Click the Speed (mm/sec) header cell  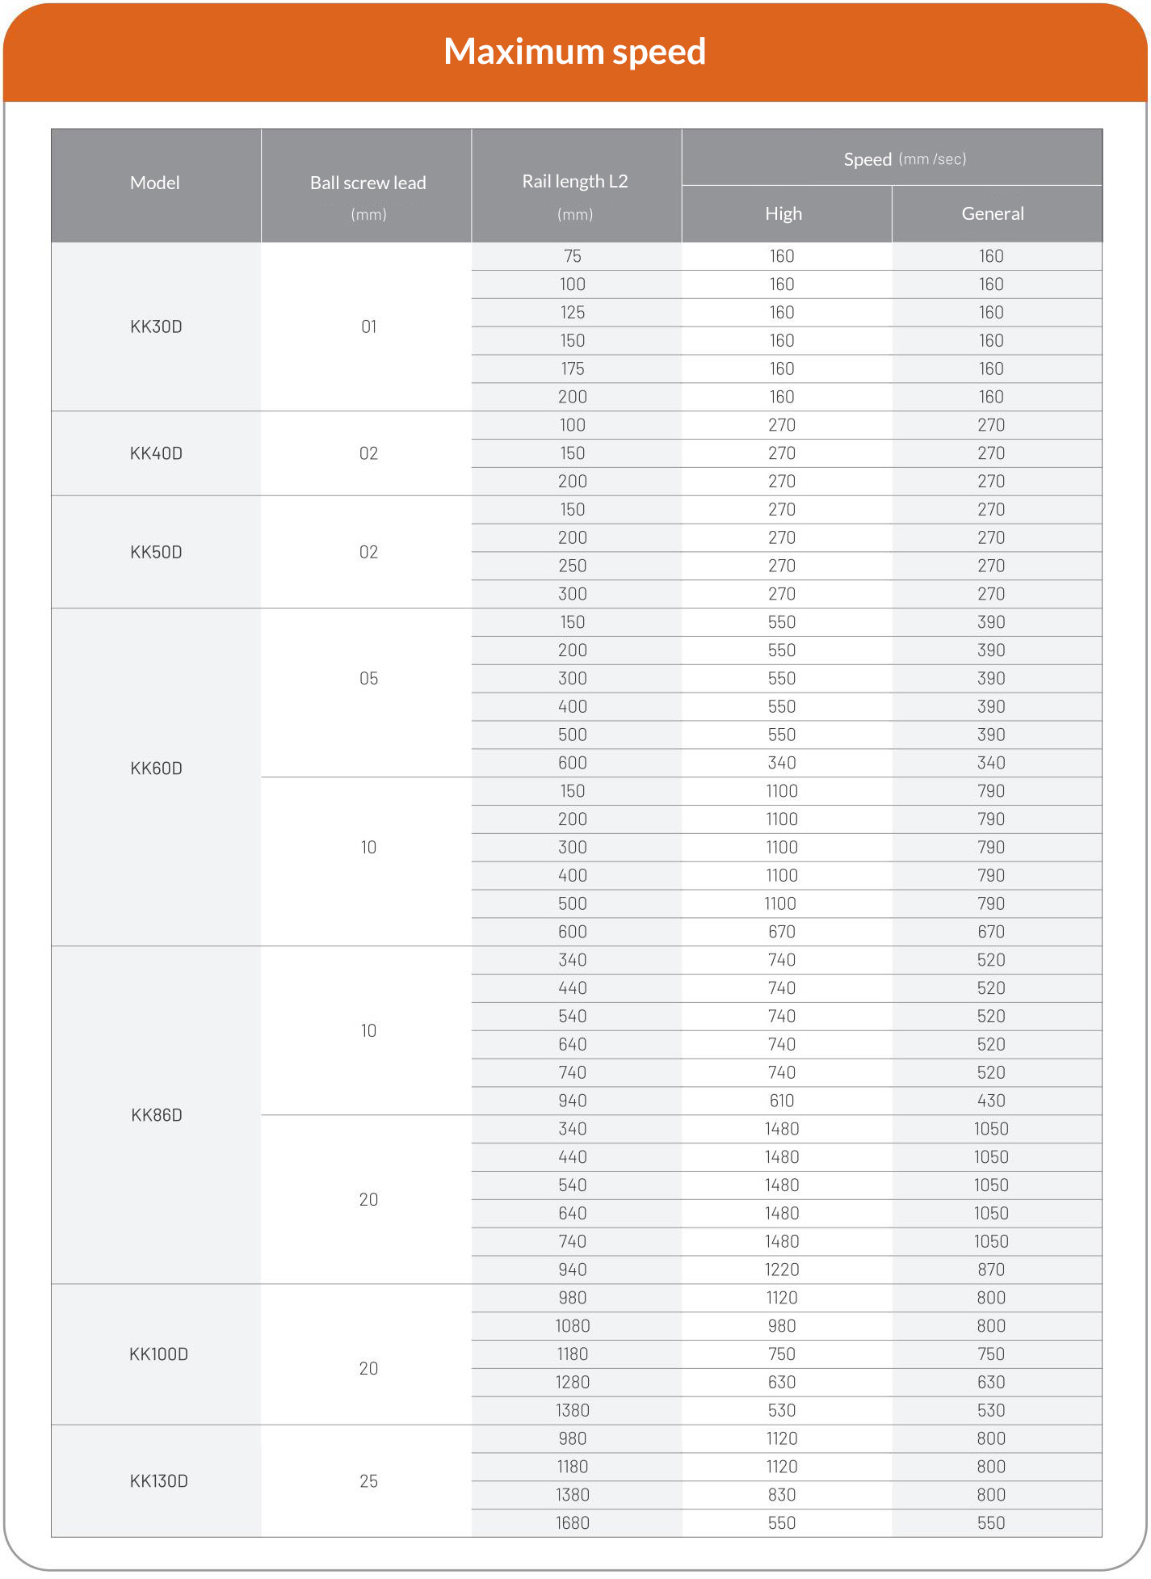click(892, 159)
